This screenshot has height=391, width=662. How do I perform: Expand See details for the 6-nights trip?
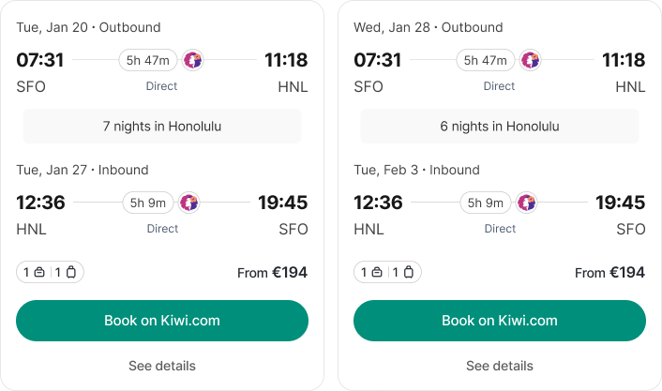pos(500,366)
